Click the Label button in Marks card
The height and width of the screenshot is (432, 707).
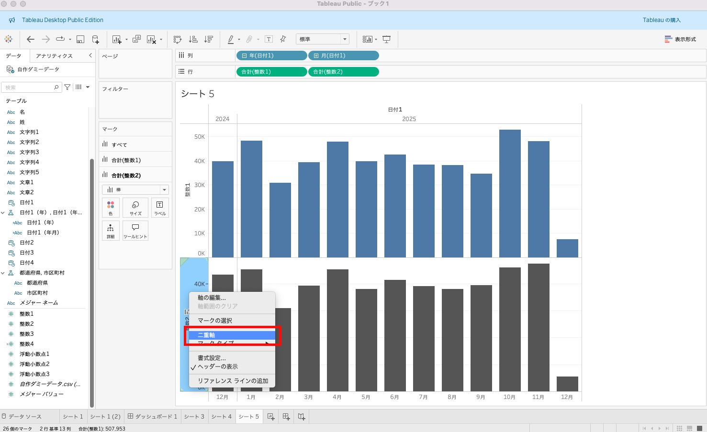click(x=160, y=208)
